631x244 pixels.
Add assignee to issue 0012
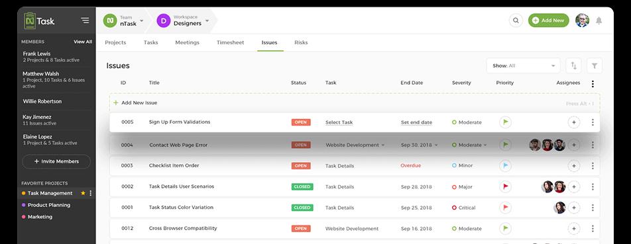tap(574, 228)
